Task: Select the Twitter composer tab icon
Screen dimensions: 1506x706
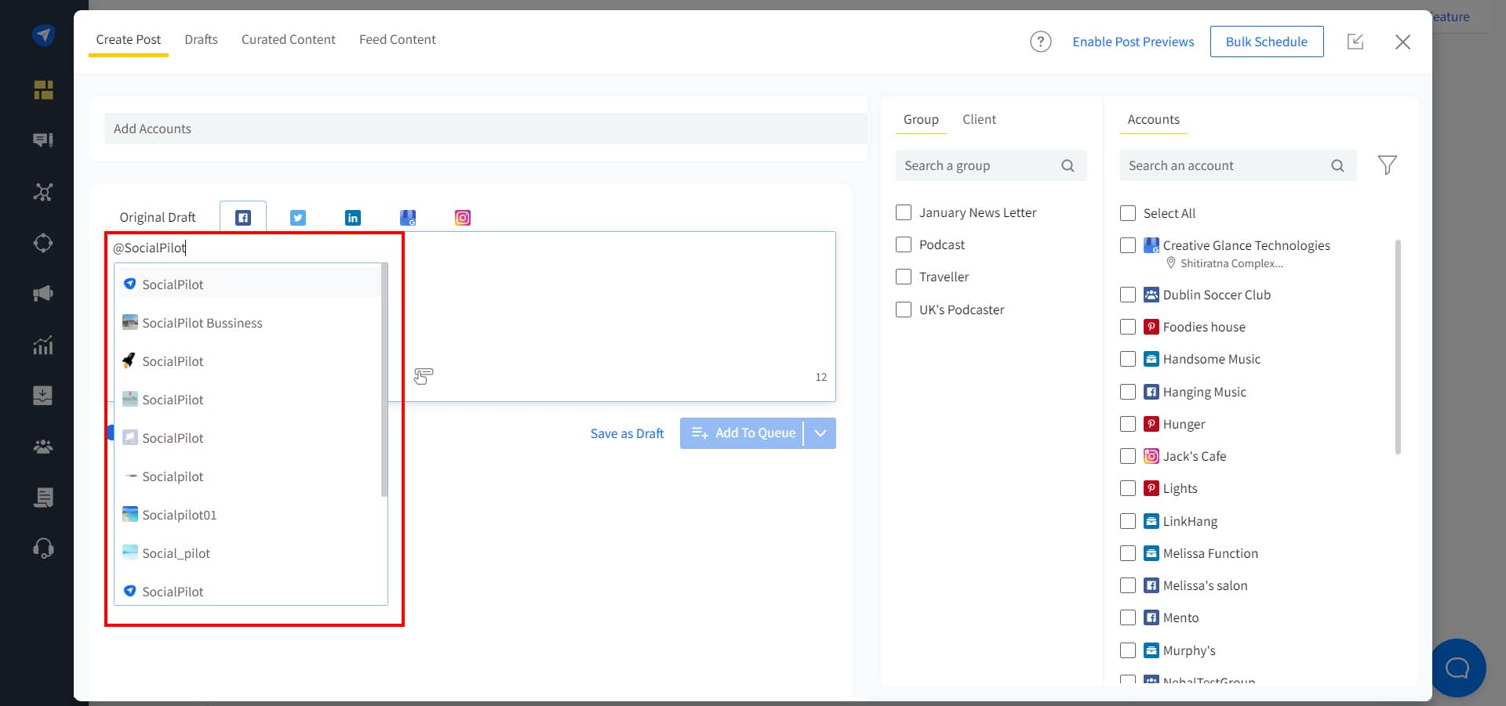Action: (x=298, y=218)
